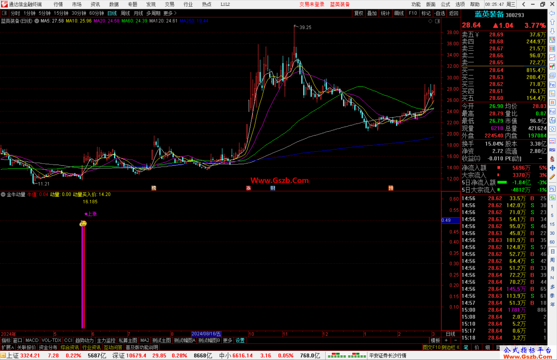The width and height of the screenshot is (557, 360).
Task: Click the 设置 settings link
Action: tap(240, 340)
